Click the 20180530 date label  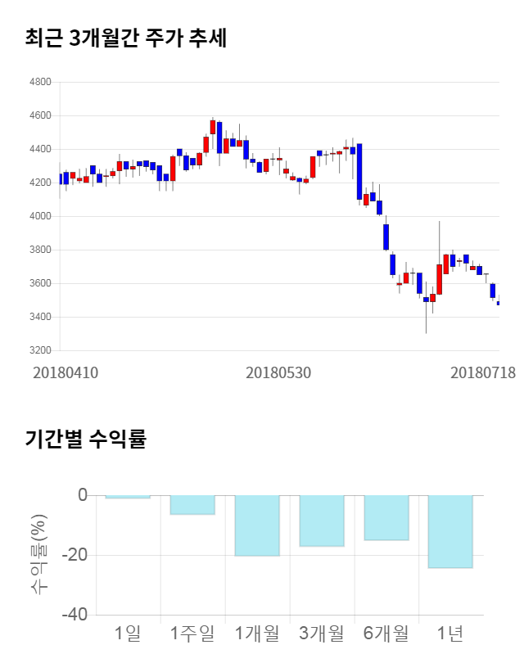pyautogui.click(x=278, y=372)
